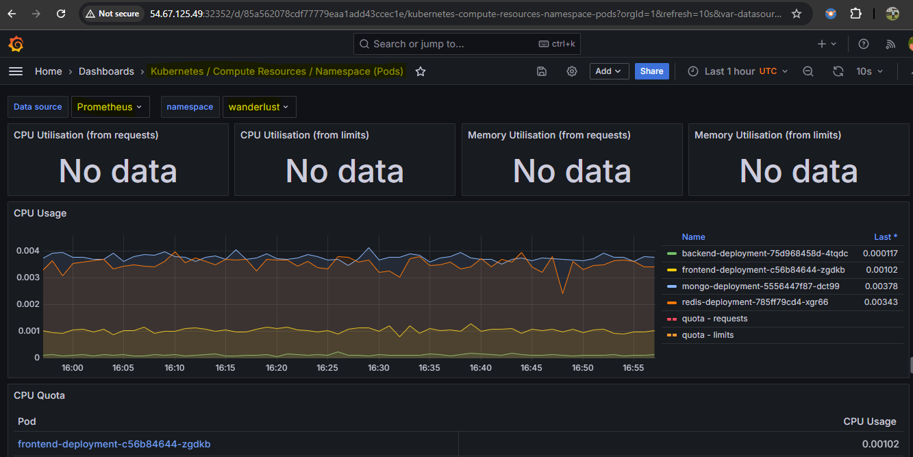The image size is (913, 457).
Task: Mark the dashboard as favorite with the star
Action: (x=421, y=71)
